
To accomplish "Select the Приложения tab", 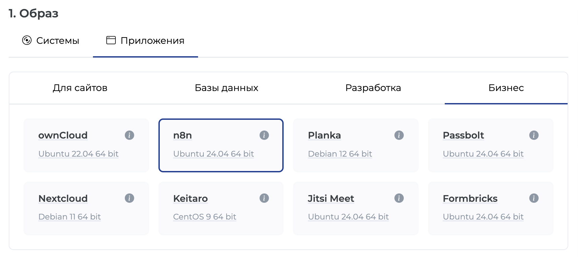I will pos(145,40).
